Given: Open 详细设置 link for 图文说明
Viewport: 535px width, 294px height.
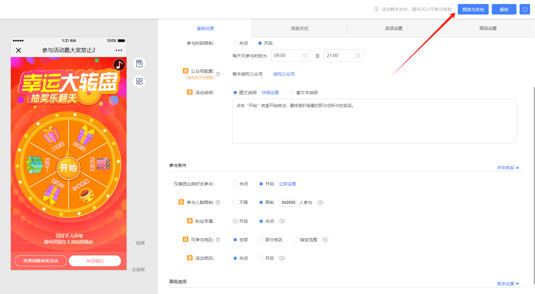Looking at the screenshot, I should [270, 93].
